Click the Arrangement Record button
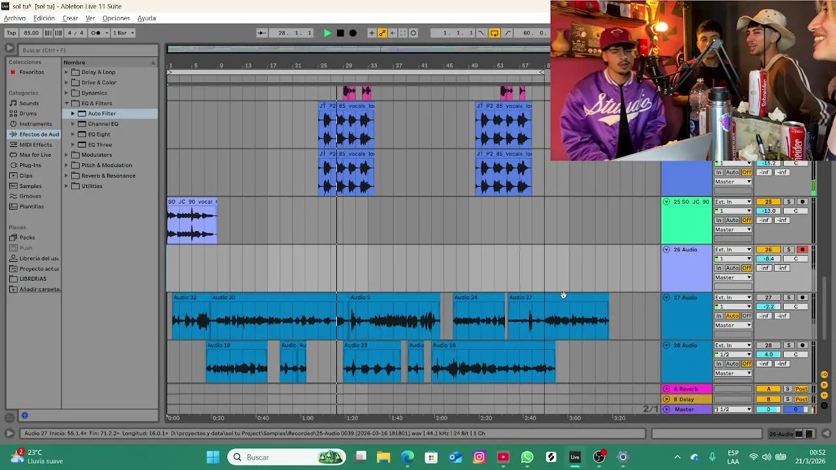This screenshot has width=836, height=470. point(353,33)
